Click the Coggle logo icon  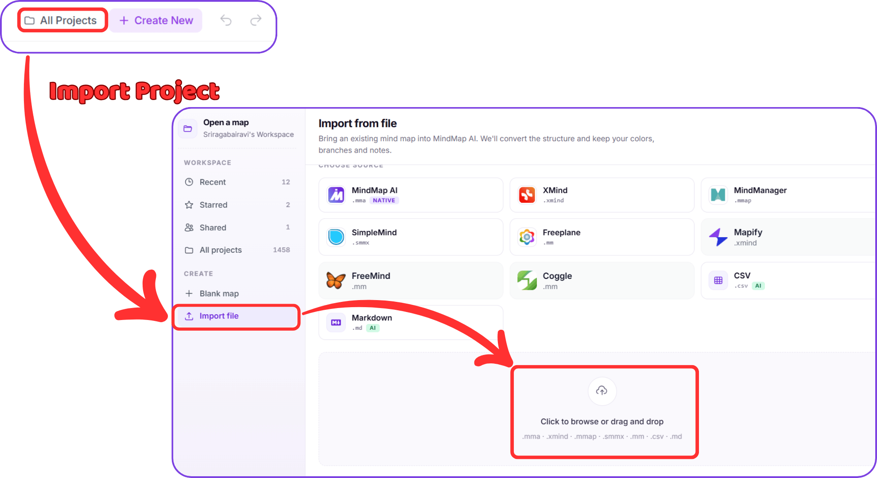point(527,281)
